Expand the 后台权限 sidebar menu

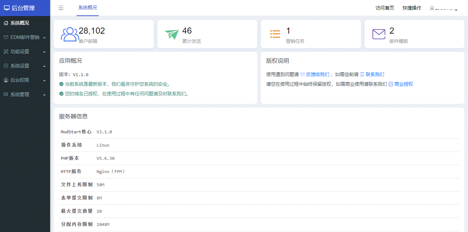[25, 80]
